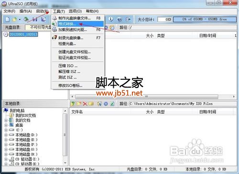Choose 制作光盘映像文件 from the menu

78,18
